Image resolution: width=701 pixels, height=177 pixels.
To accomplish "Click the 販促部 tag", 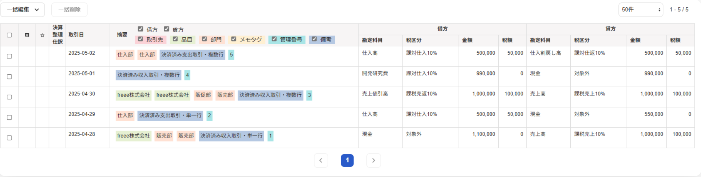I will point(203,95).
